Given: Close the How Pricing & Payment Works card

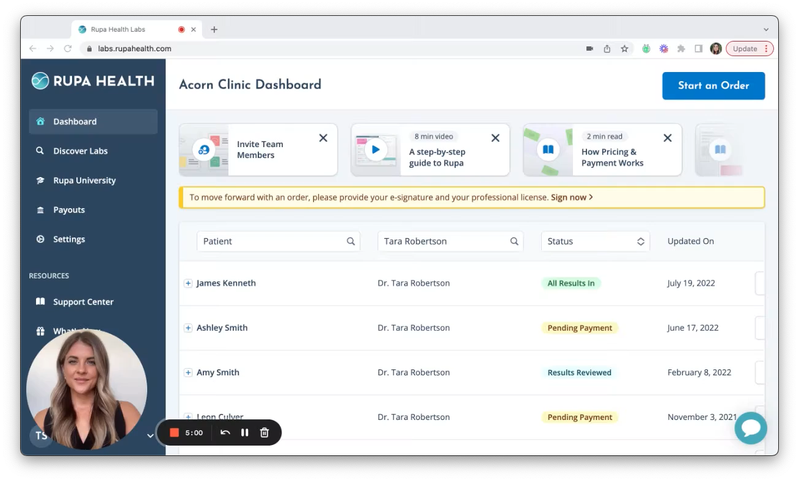Looking at the screenshot, I should tap(668, 138).
